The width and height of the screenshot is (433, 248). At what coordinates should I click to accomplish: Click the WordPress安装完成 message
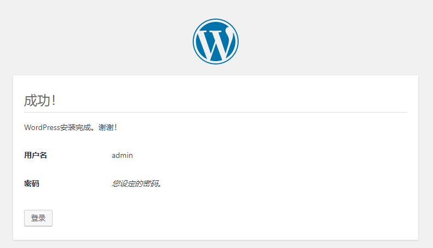point(71,127)
